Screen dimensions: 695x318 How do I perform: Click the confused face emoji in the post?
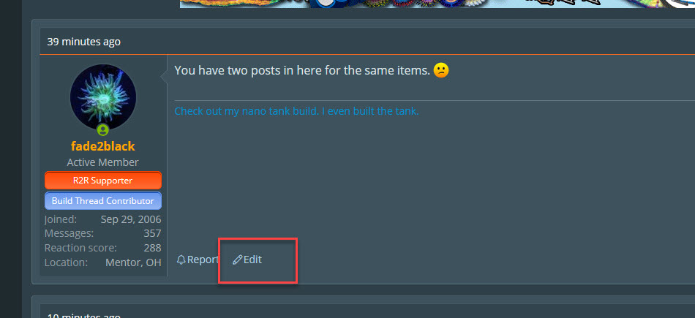[x=441, y=70]
